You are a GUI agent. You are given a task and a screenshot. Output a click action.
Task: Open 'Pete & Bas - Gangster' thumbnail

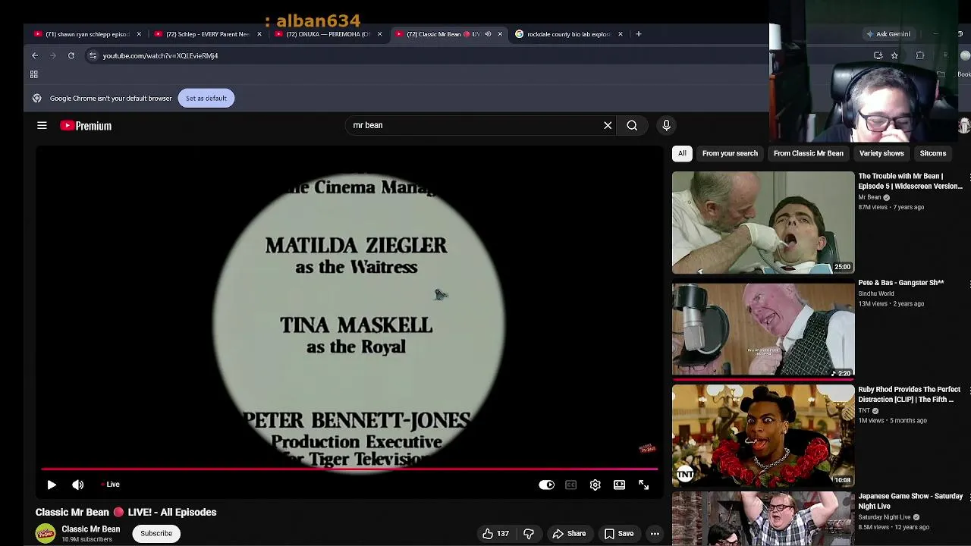763,330
